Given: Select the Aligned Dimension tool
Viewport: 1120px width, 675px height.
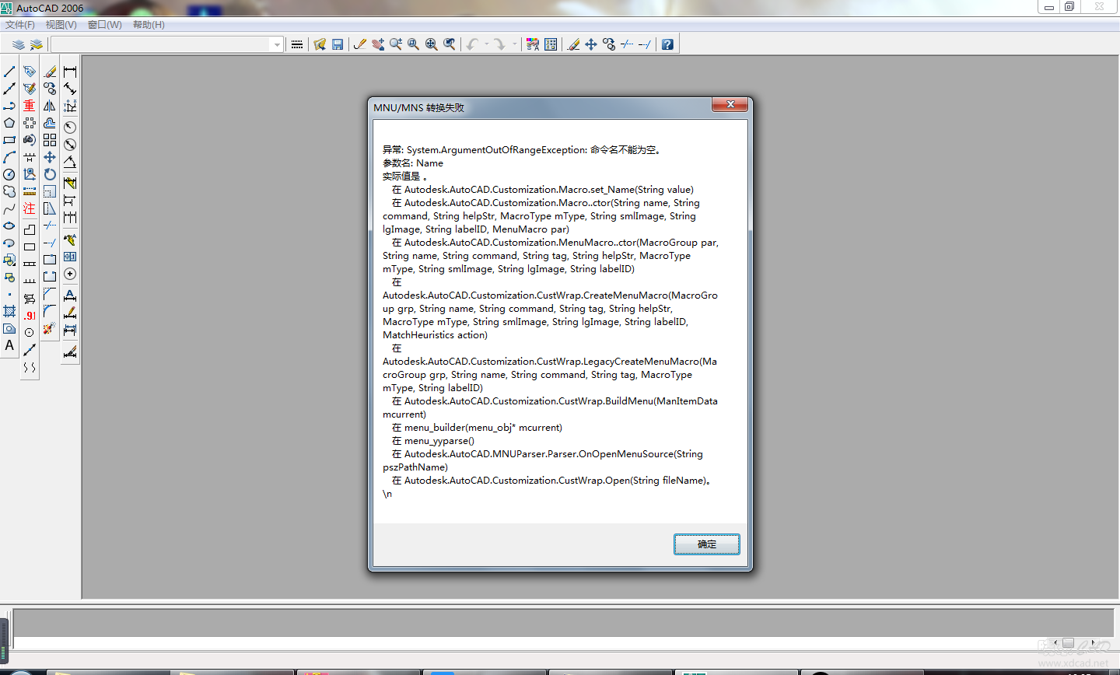Looking at the screenshot, I should tap(70, 89).
